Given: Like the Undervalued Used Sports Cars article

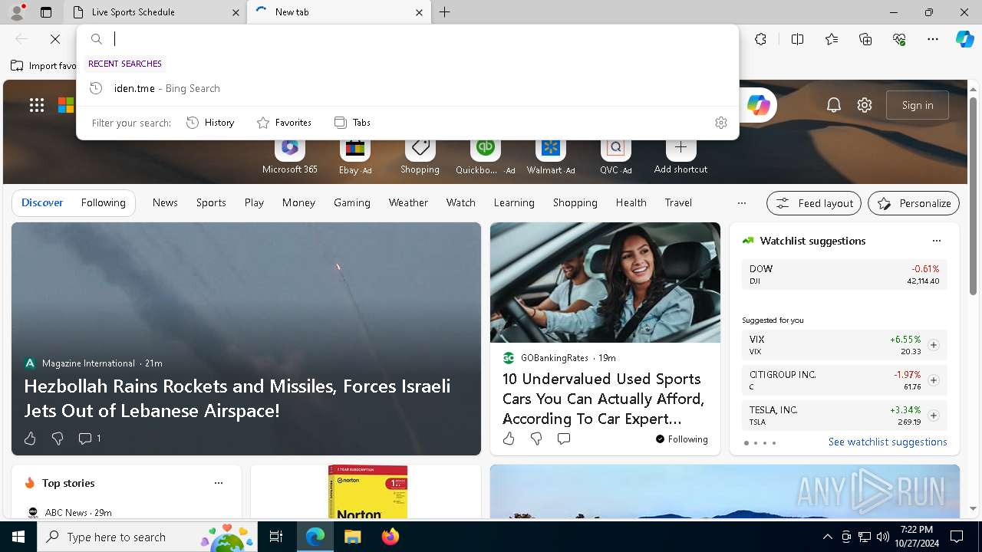Looking at the screenshot, I should pyautogui.click(x=509, y=439).
